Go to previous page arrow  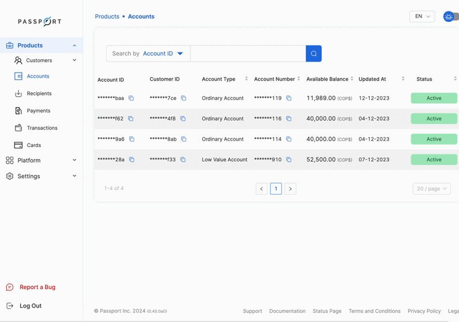(261, 188)
